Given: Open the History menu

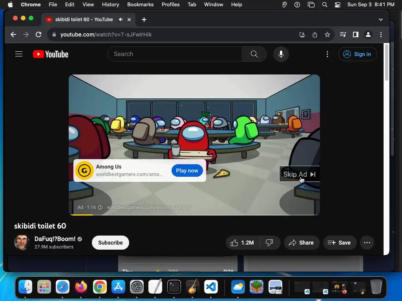Looking at the screenshot, I should [110, 4].
